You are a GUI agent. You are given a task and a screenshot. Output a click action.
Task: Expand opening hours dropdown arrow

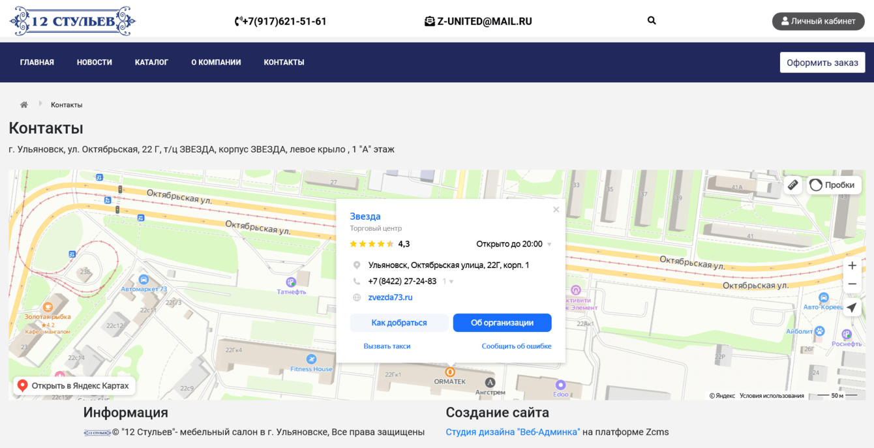[x=549, y=245]
